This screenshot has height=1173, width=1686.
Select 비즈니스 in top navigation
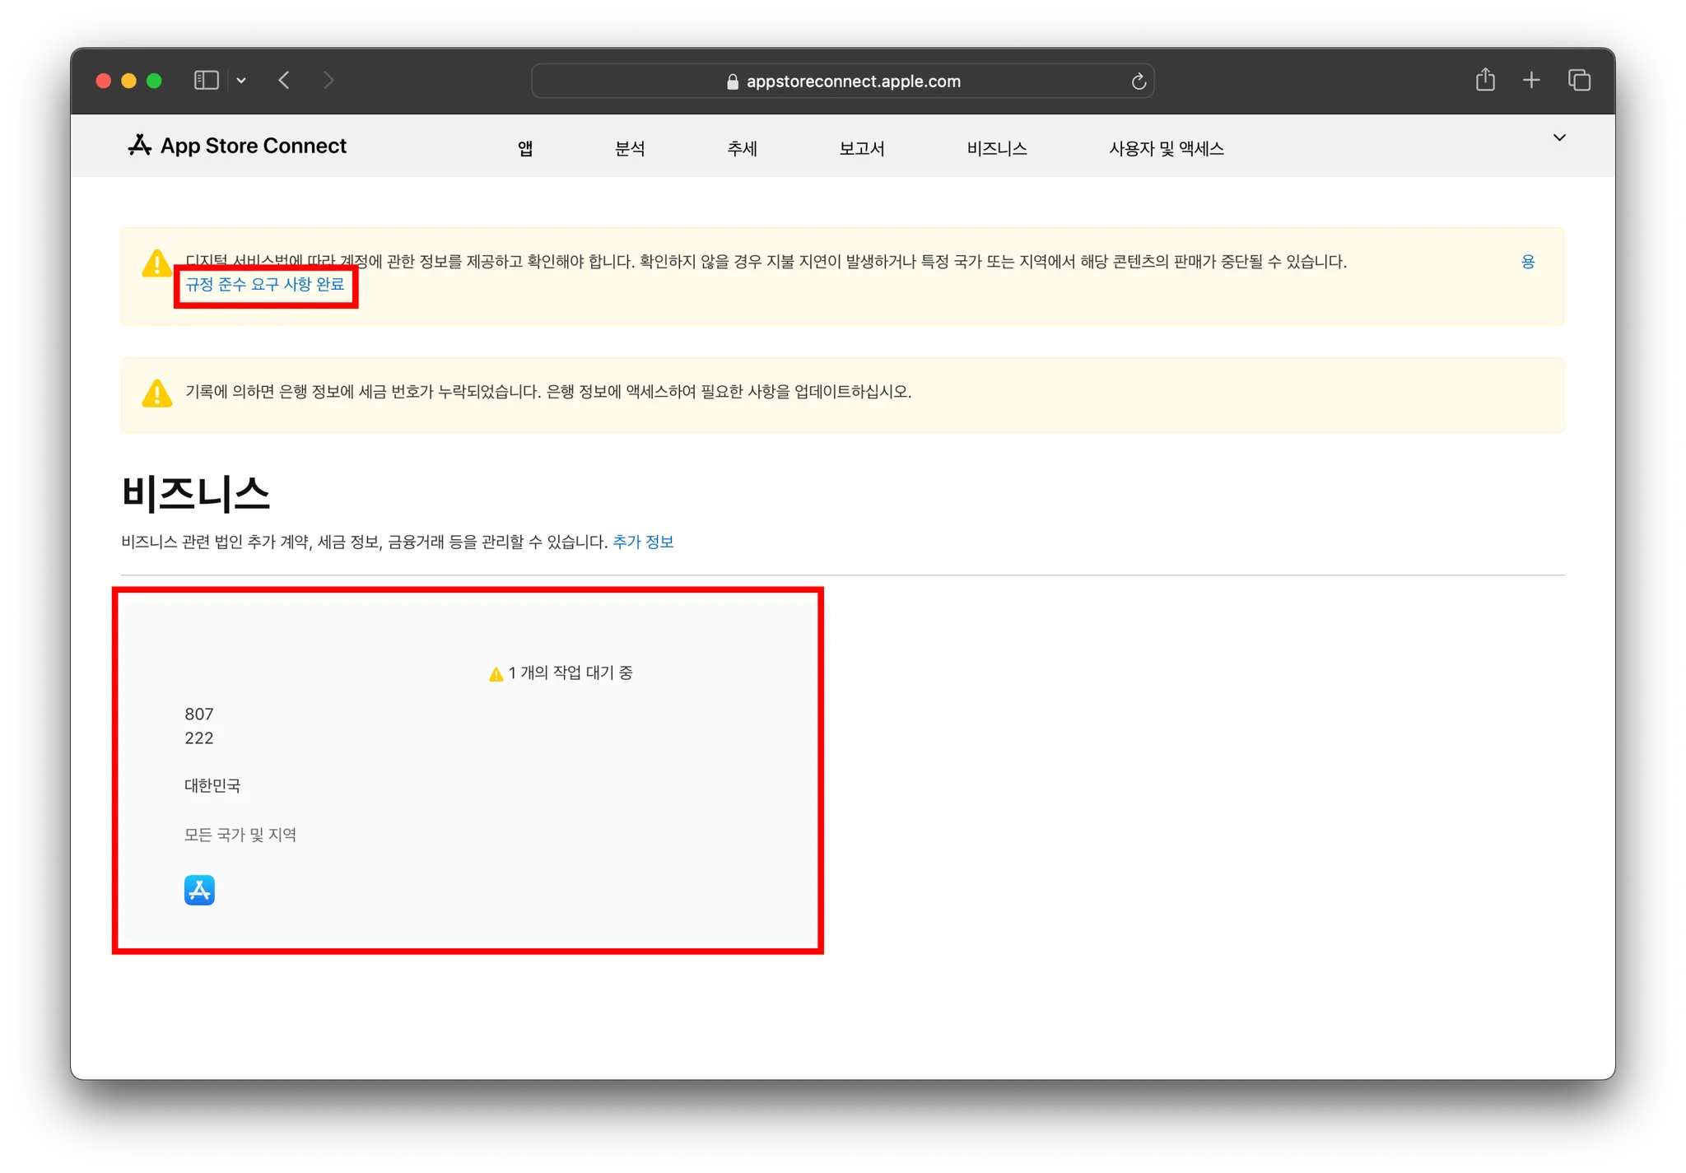pyautogui.click(x=996, y=148)
